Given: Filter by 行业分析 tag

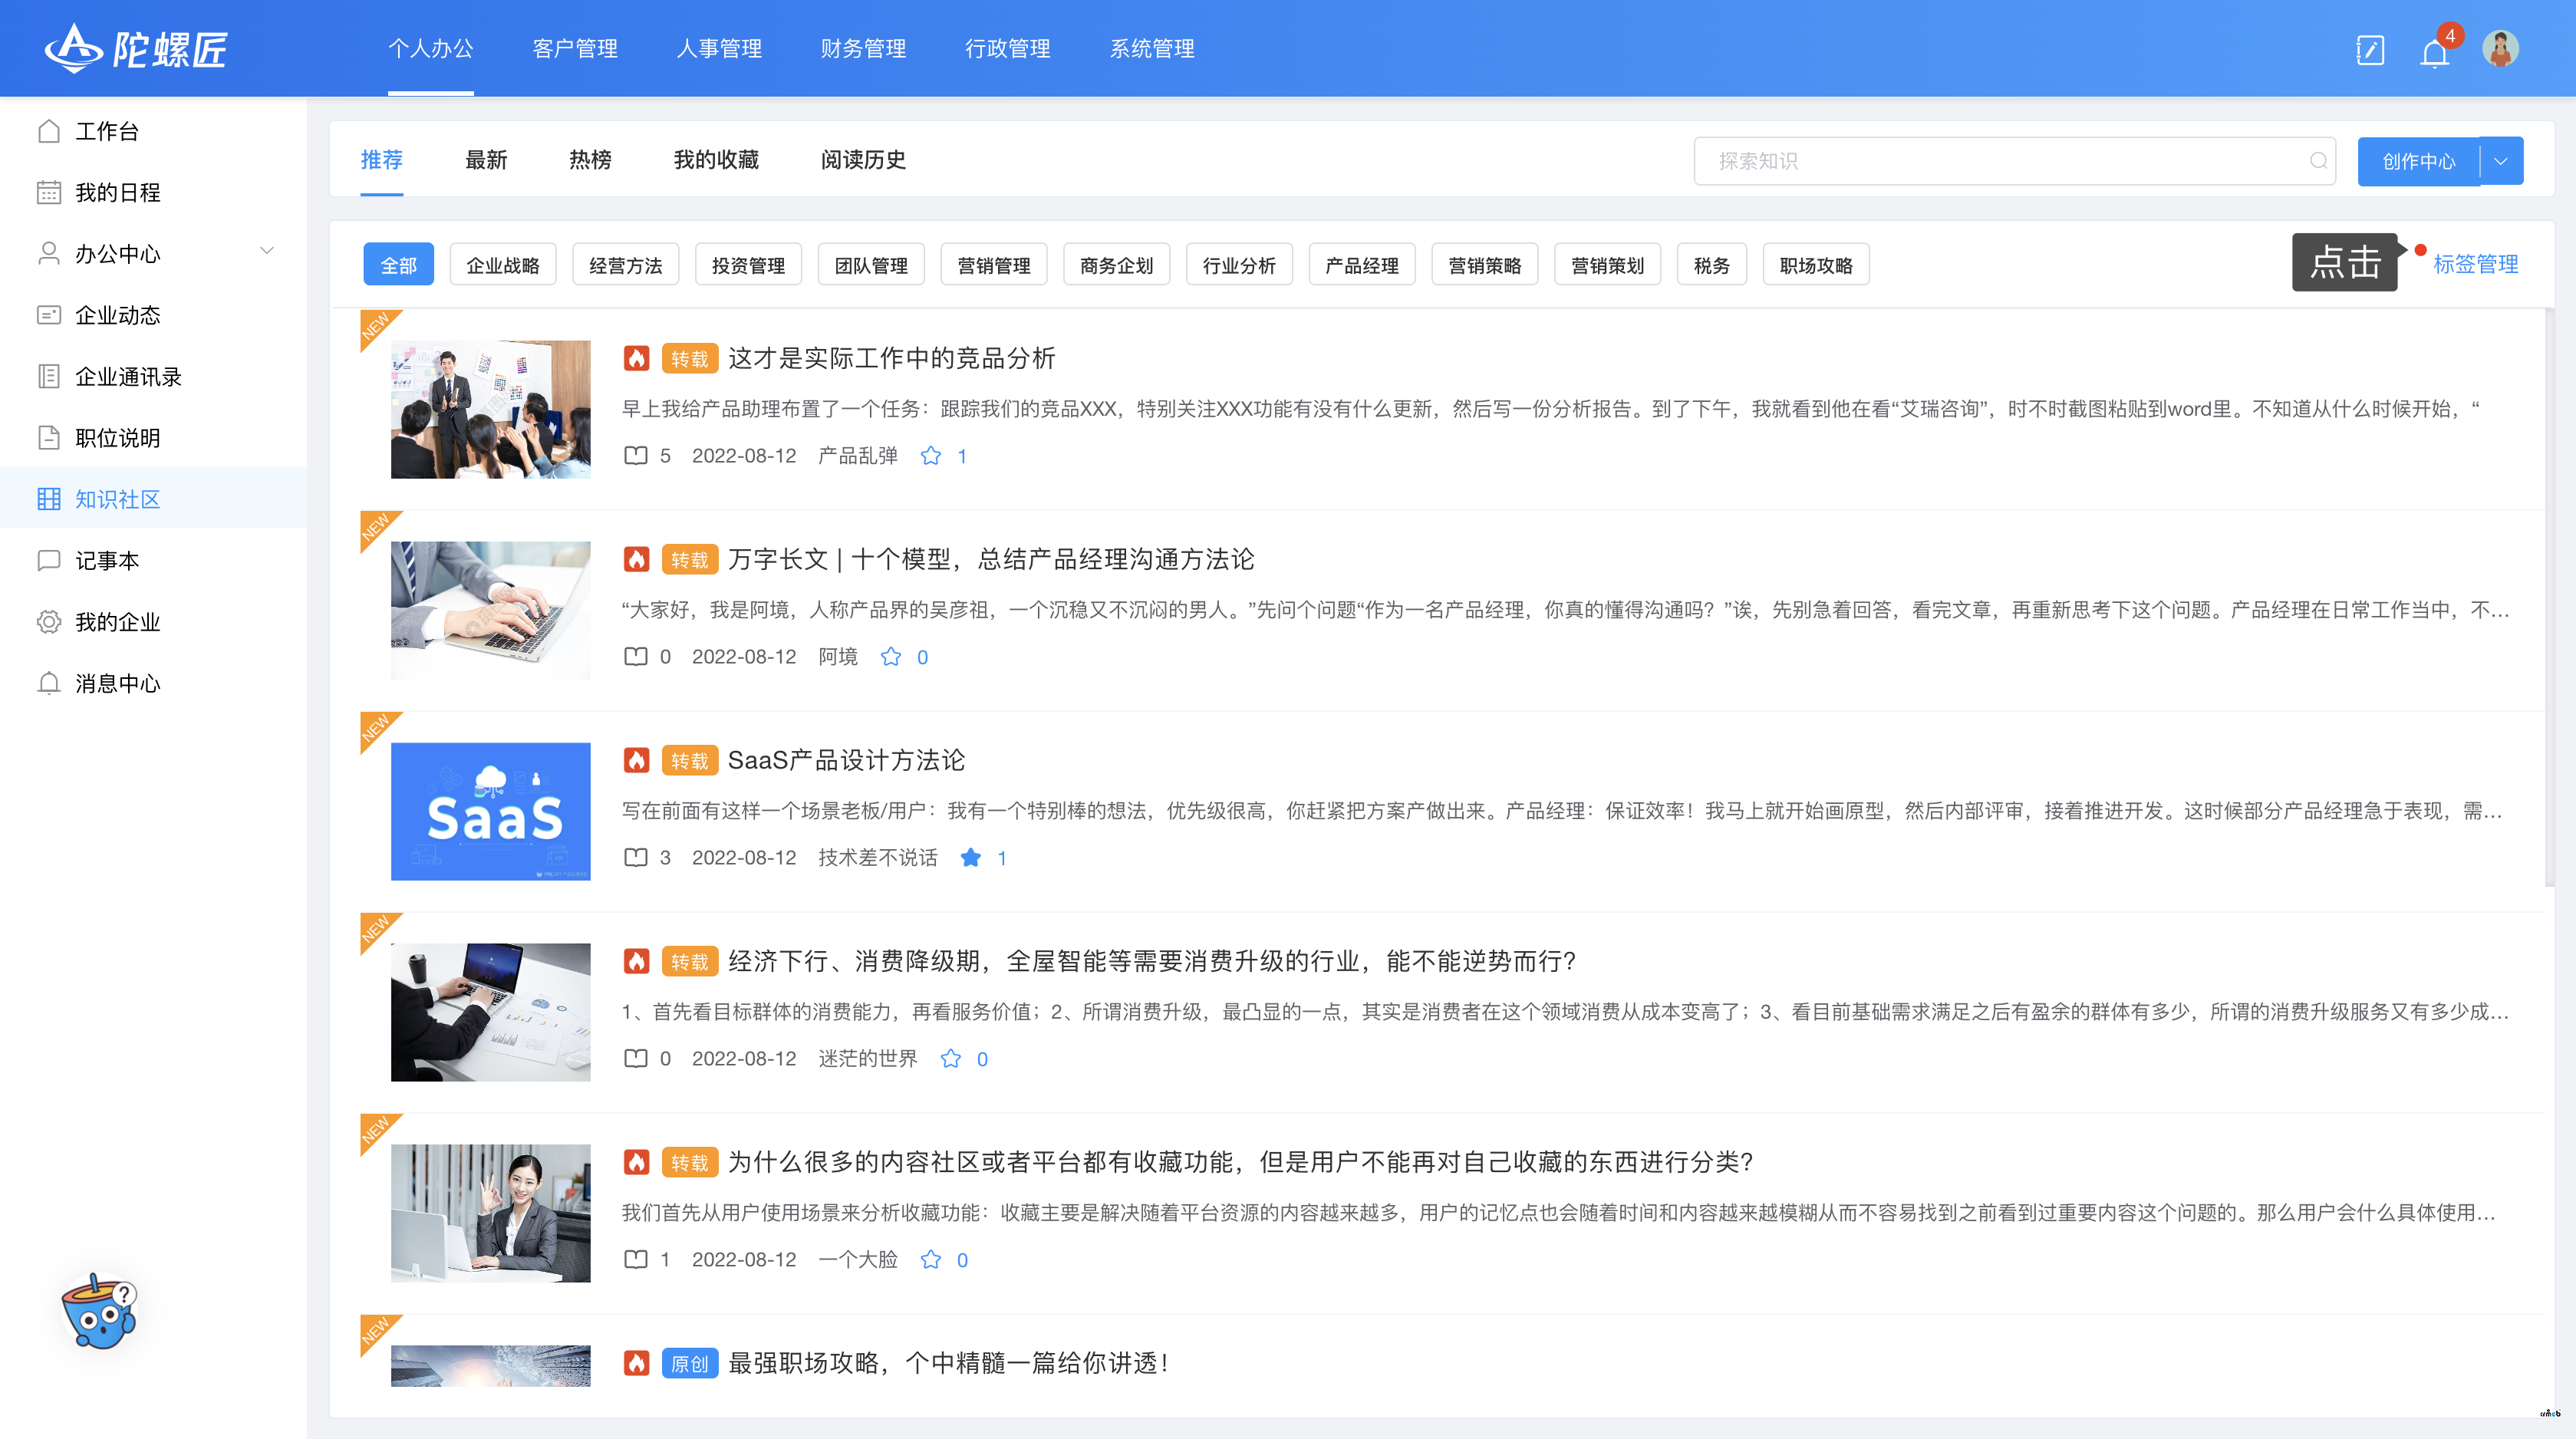Looking at the screenshot, I should click(1240, 264).
